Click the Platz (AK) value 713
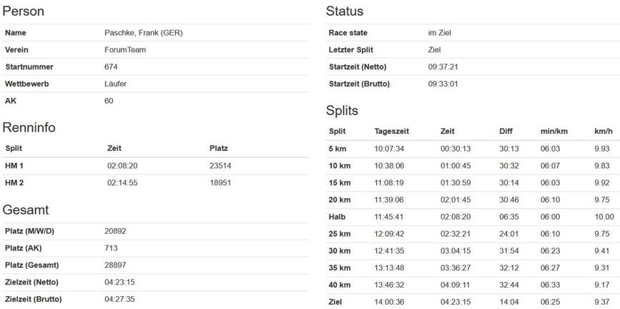 111,248
